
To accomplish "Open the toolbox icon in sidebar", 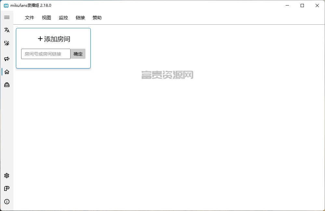I will pos(7,85).
